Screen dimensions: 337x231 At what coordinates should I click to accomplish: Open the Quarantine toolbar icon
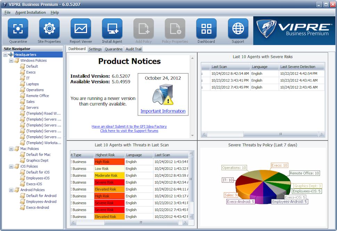18,28
